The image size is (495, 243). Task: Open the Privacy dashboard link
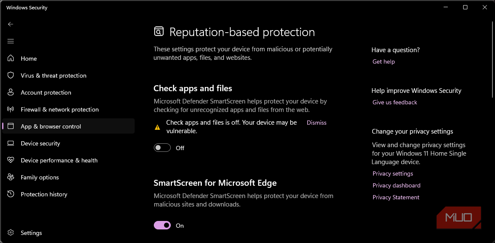pos(396,185)
